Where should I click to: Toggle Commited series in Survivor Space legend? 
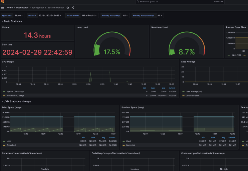tap(131, 145)
